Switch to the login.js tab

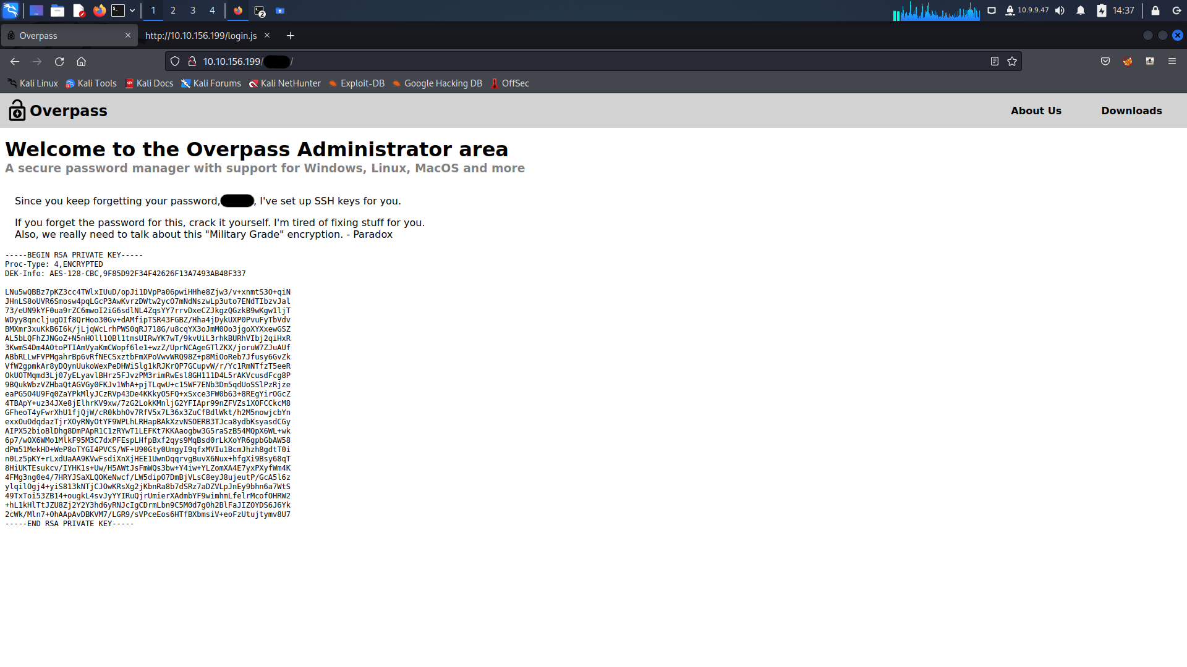coord(201,36)
